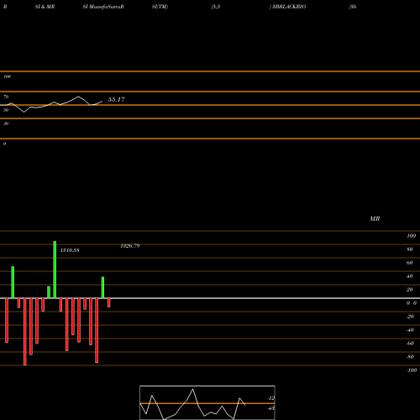
Task: Click the -60 label on MR right axis
Action: pos(410,344)
